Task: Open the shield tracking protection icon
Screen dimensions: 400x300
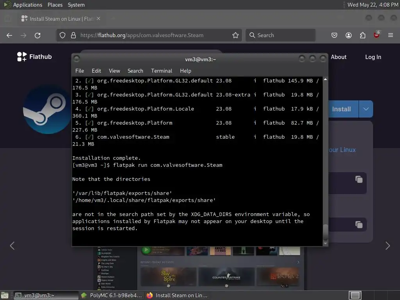Action: point(62,35)
